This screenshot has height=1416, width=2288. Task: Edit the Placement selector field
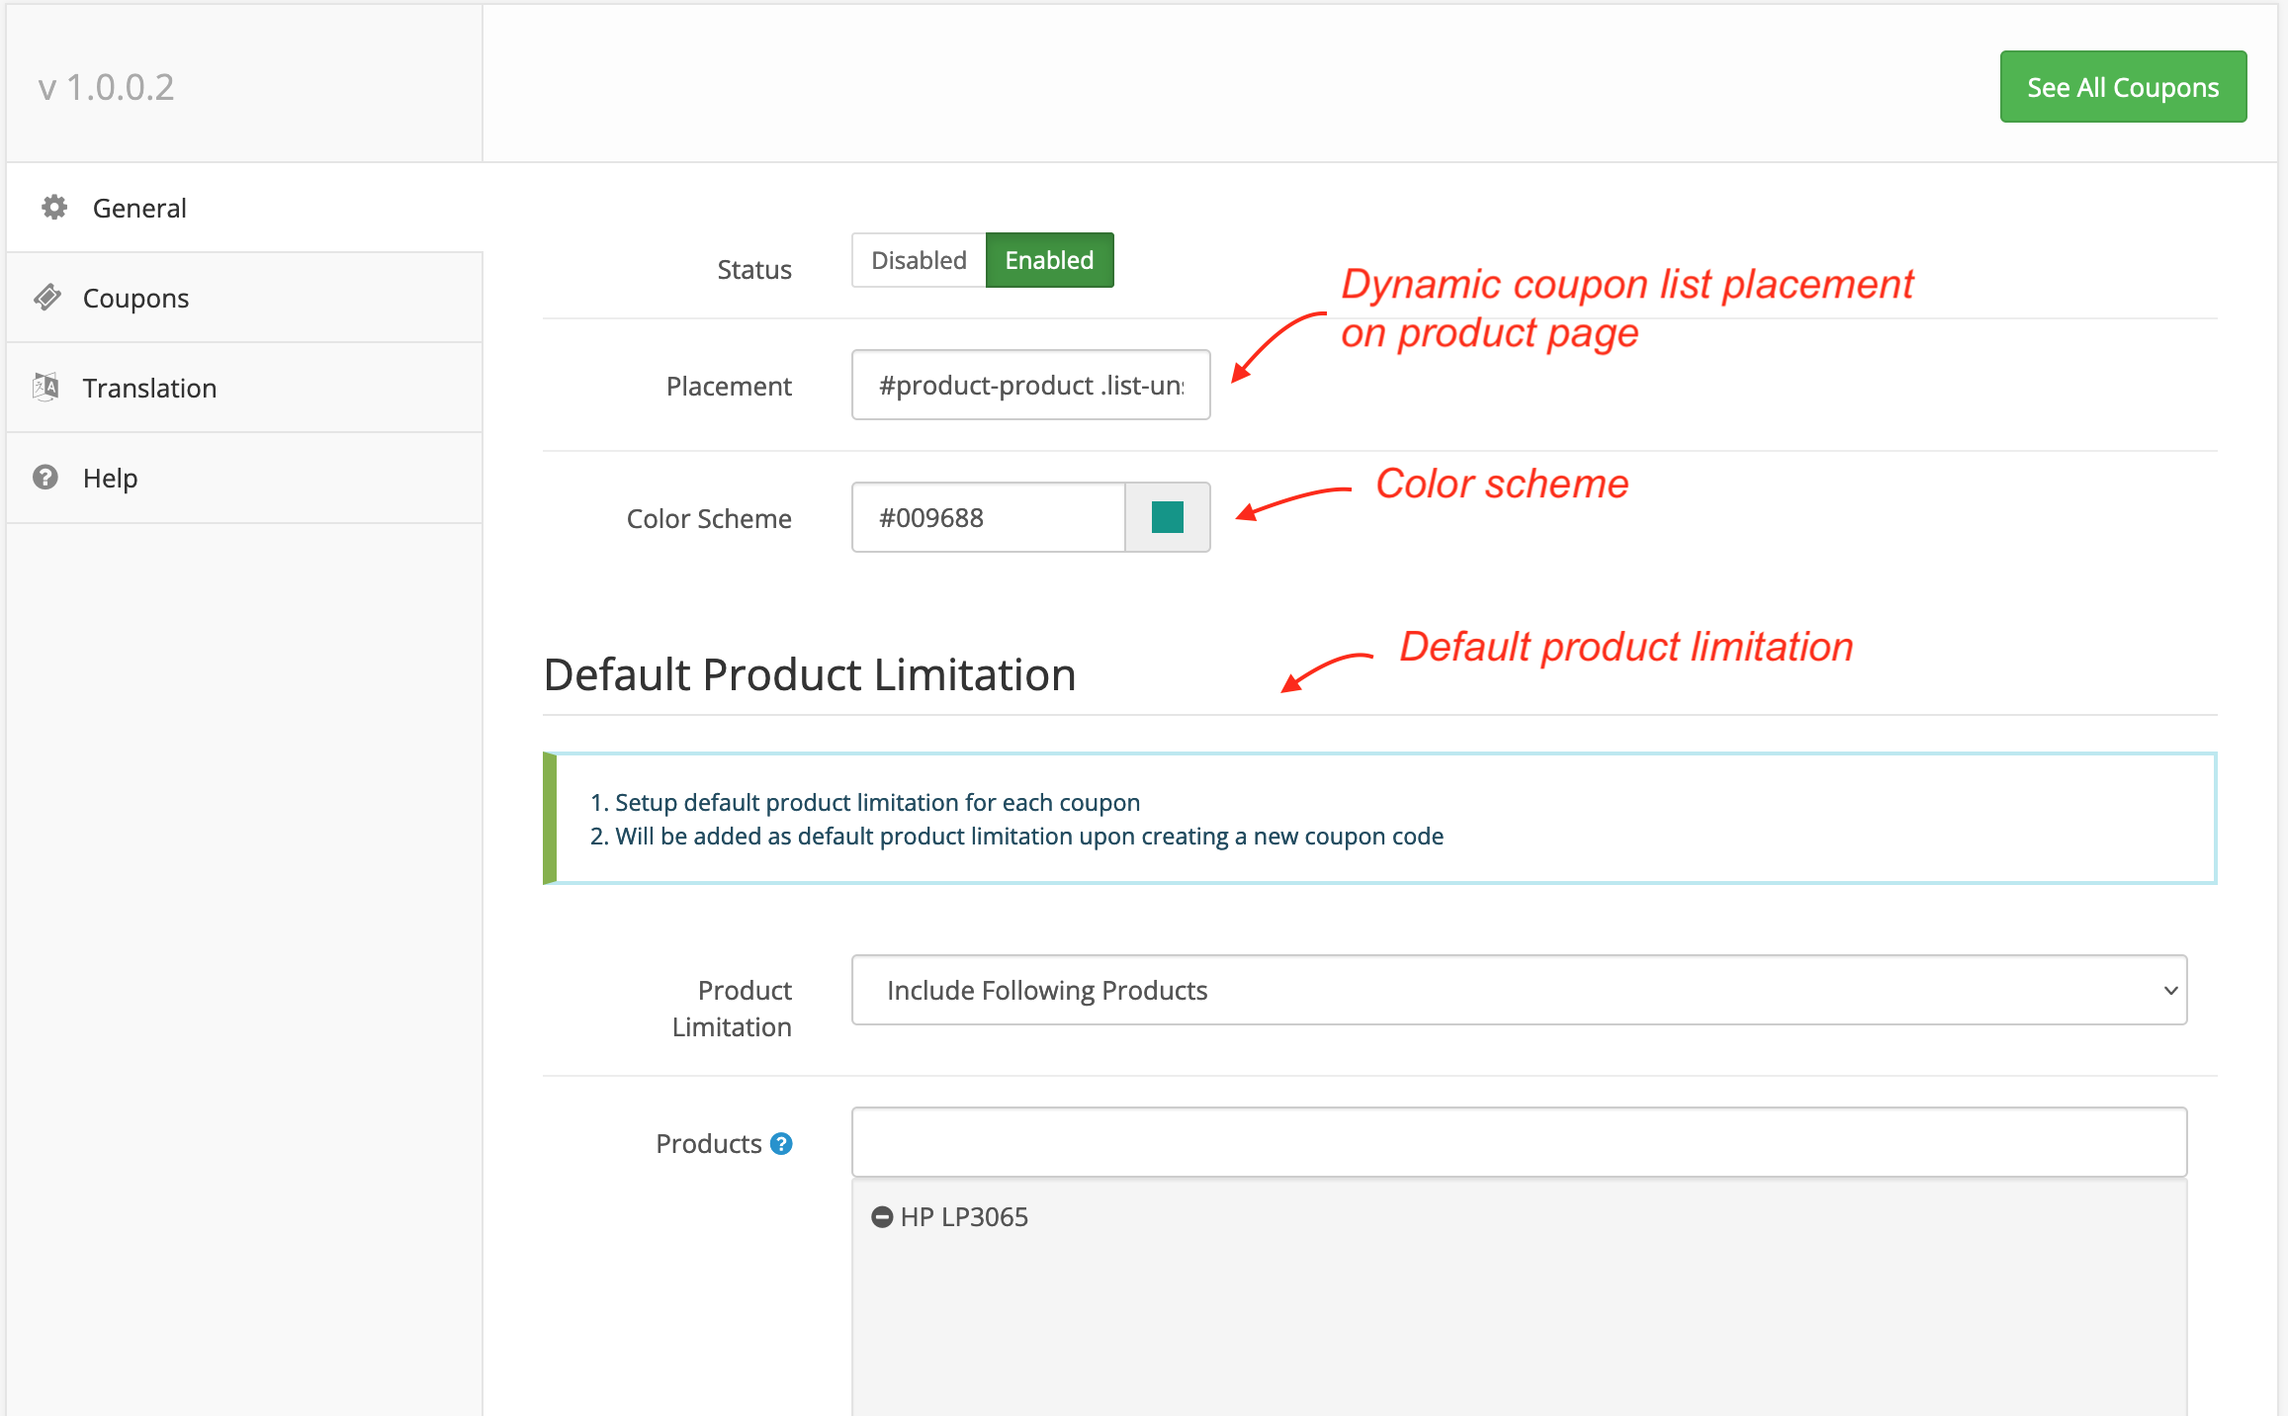point(1030,386)
